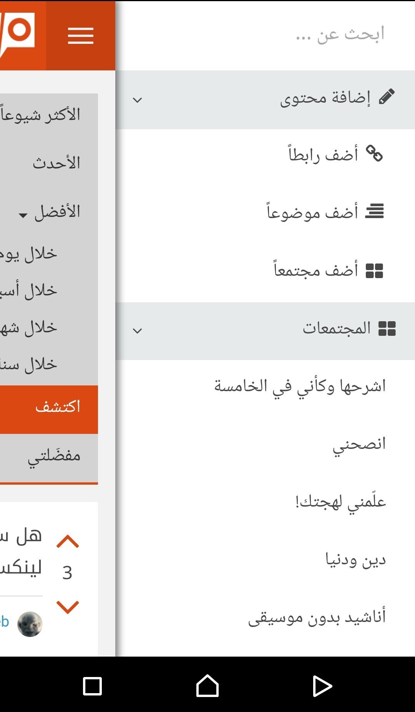Open اشرحها وكأني في الخامسة community
The image size is (415, 712).
tap(300, 386)
